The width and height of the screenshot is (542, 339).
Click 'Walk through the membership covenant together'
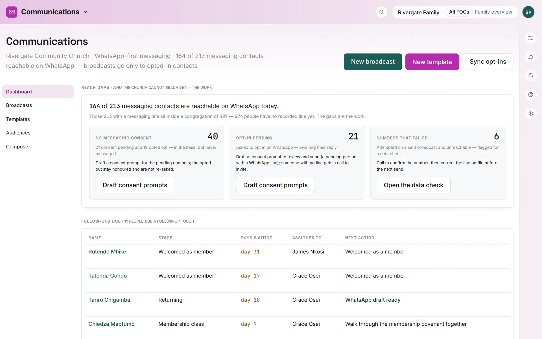[406, 324]
